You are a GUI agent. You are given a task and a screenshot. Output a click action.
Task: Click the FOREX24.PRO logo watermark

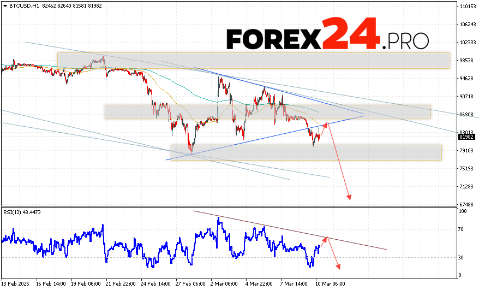[327, 35]
